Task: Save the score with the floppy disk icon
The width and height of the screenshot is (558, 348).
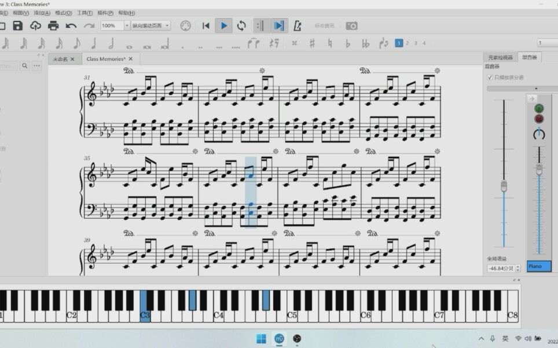Action: coord(18,25)
